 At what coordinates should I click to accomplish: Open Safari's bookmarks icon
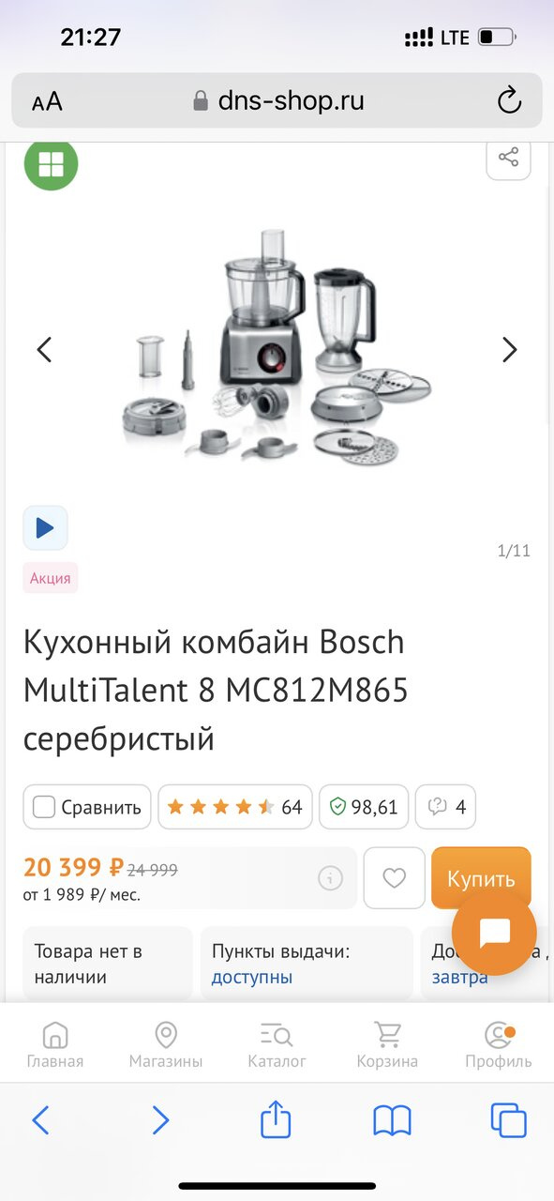click(x=392, y=1120)
